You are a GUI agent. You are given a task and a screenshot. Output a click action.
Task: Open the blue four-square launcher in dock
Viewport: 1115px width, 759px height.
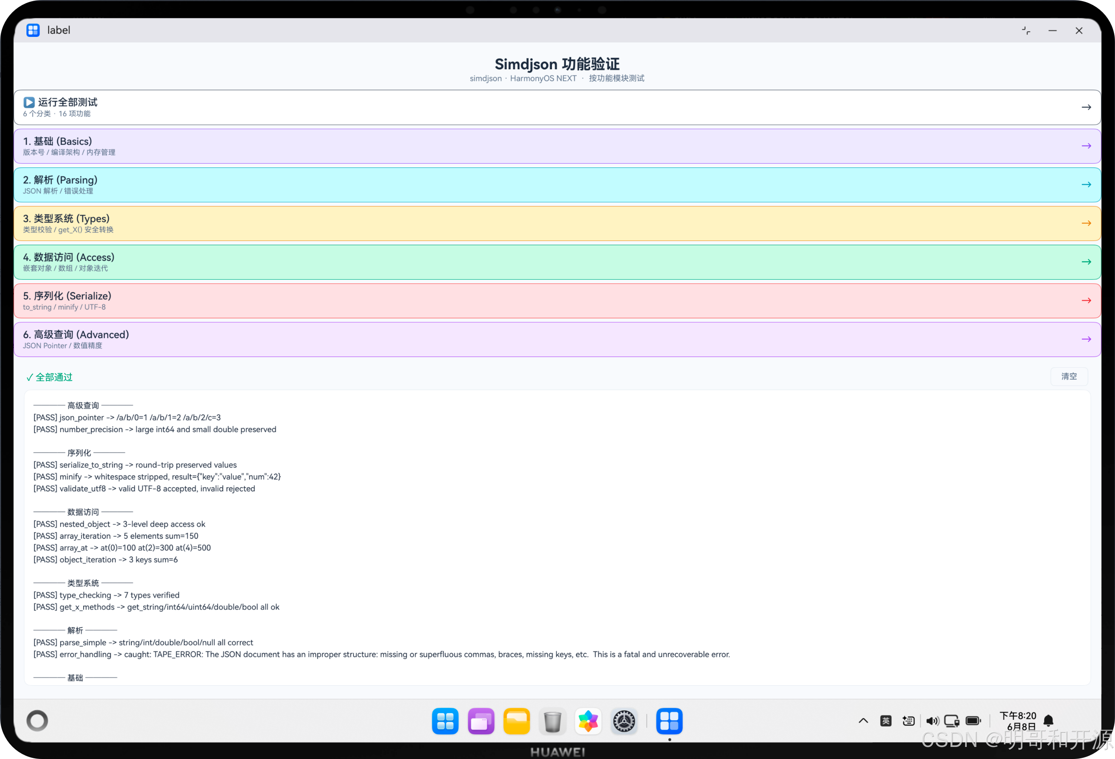(445, 721)
